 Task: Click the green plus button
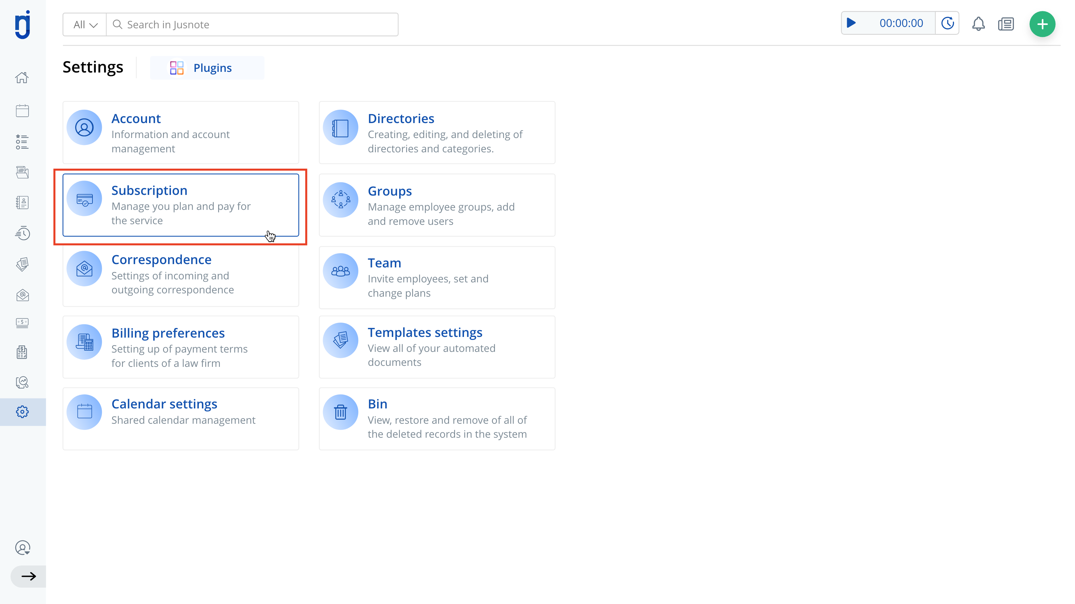pyautogui.click(x=1042, y=24)
